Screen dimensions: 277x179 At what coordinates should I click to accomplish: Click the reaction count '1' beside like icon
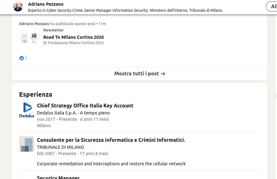(x=26, y=58)
